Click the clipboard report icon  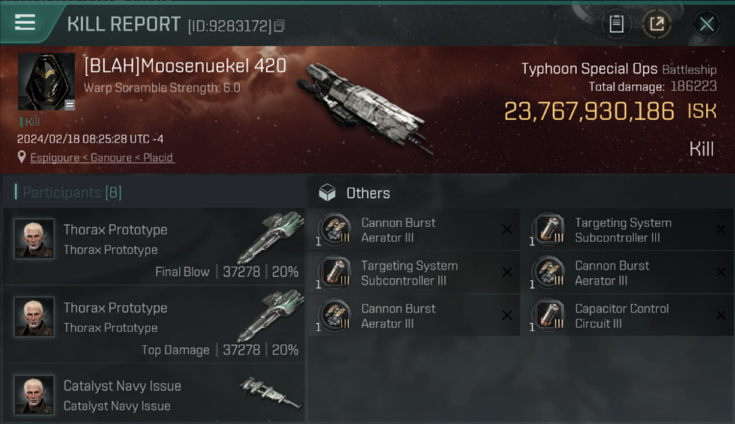coord(616,24)
